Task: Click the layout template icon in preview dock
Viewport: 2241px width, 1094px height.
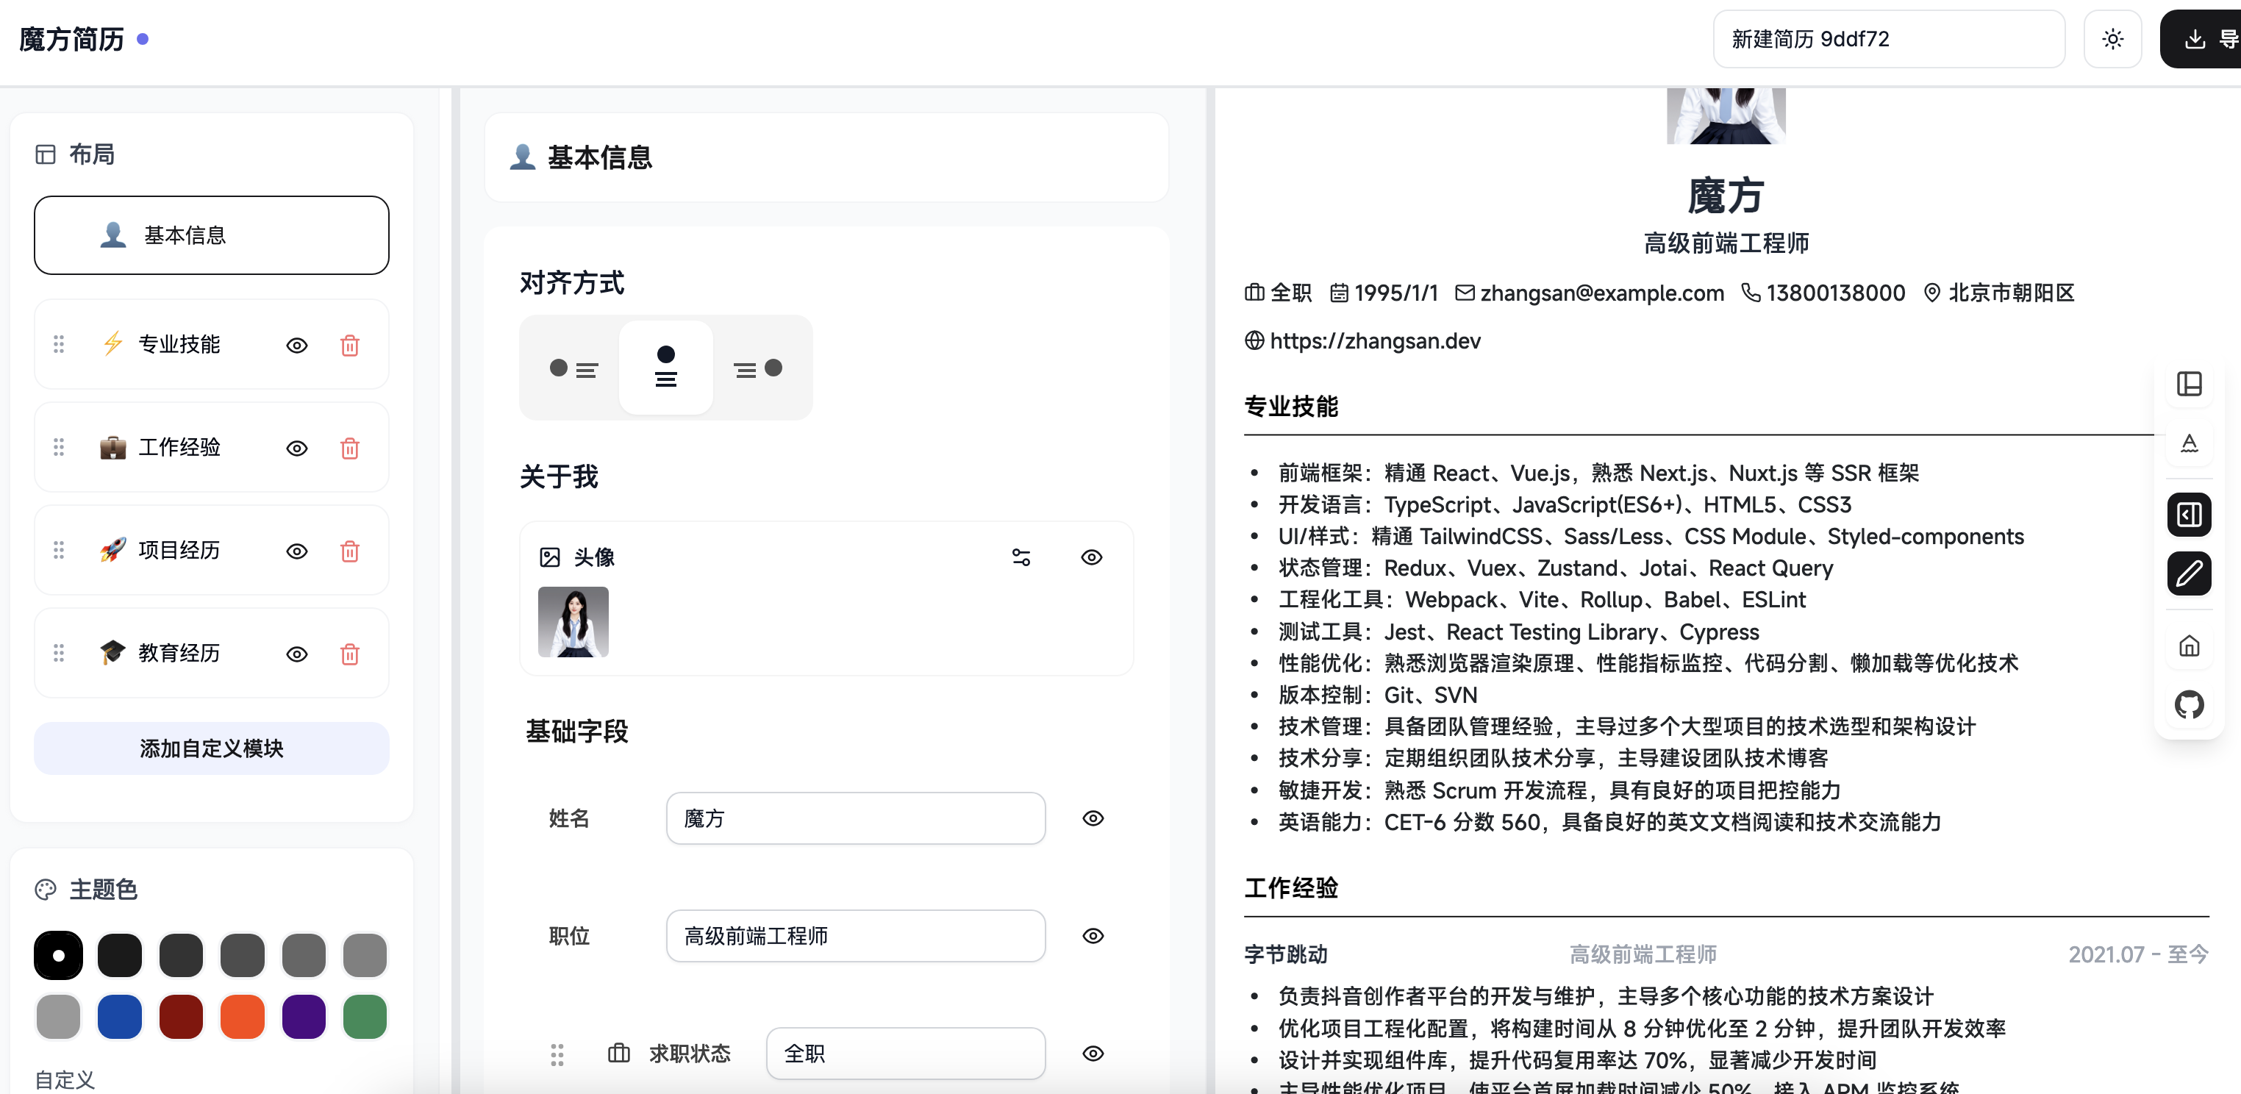Action: tap(2189, 384)
